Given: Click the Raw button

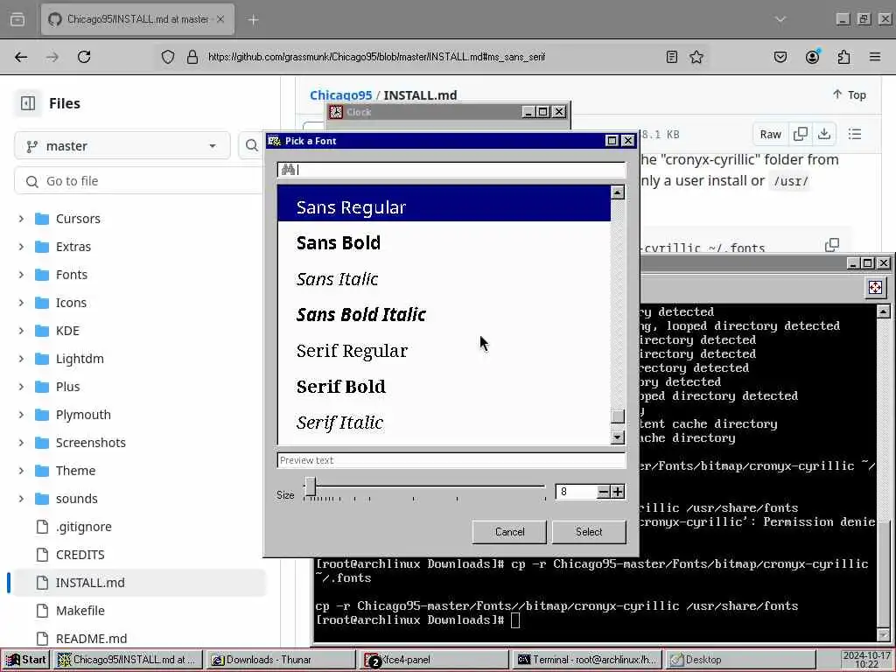Looking at the screenshot, I should click(x=770, y=134).
